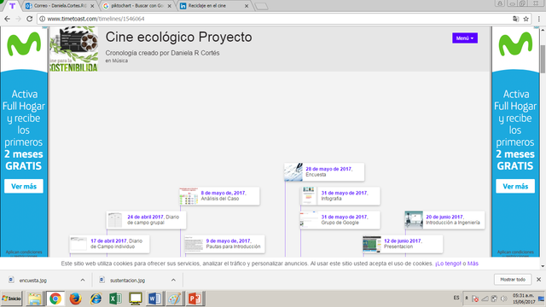Open Word from the taskbar

tap(154, 298)
